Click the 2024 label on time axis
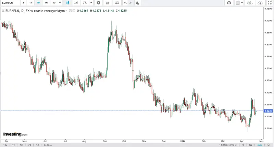274x147 pixels. click(183, 141)
